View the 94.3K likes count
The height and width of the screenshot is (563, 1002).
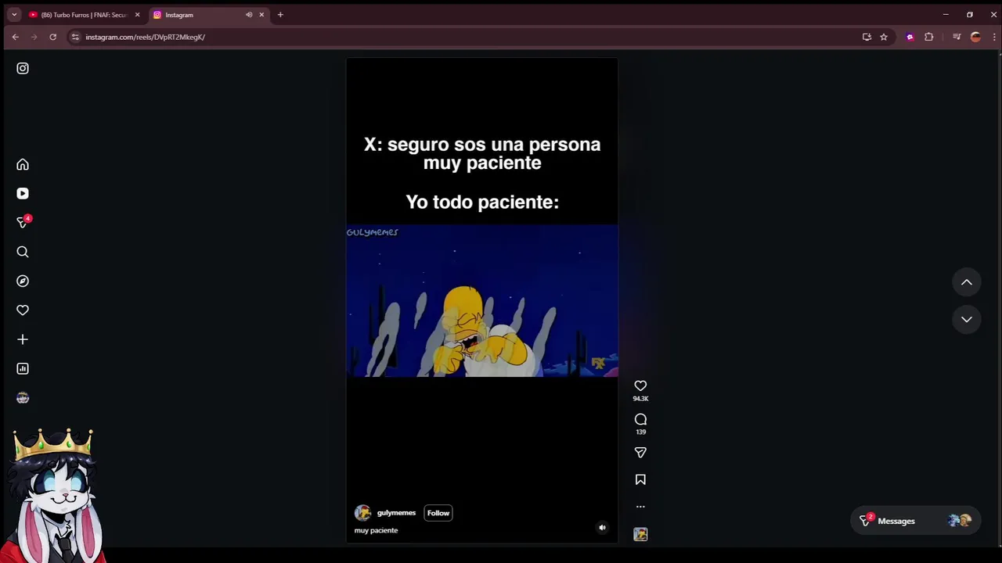[x=640, y=399]
